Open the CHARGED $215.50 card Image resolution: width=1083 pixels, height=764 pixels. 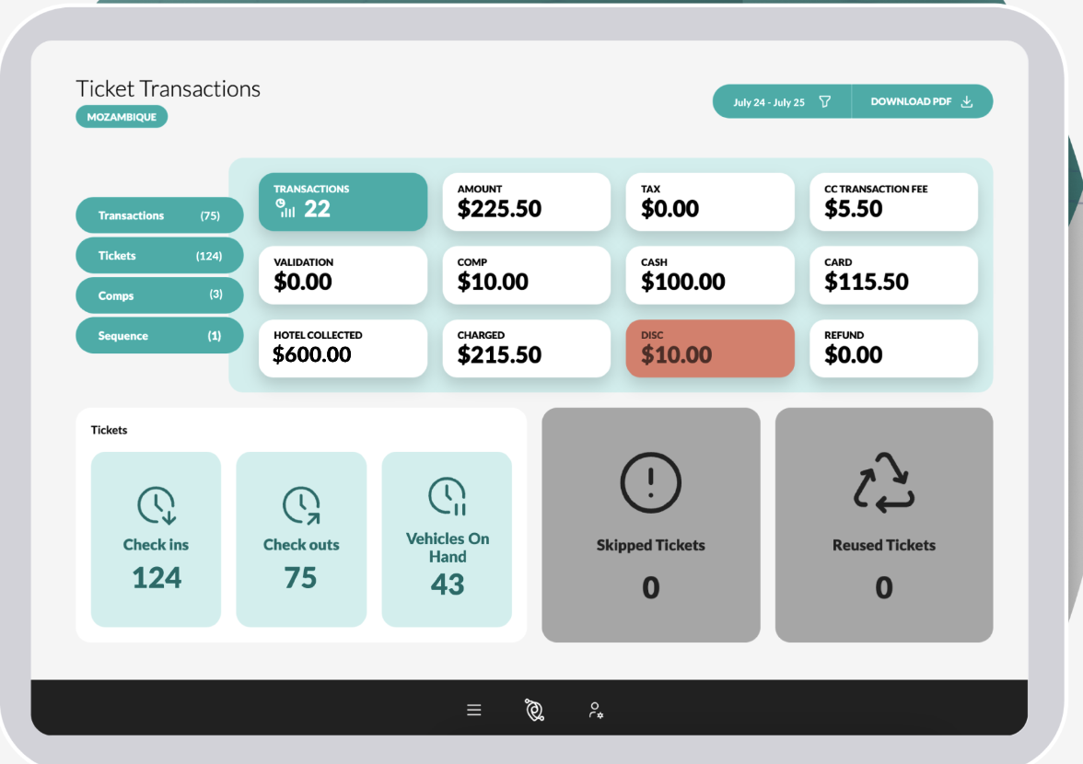[x=527, y=349]
